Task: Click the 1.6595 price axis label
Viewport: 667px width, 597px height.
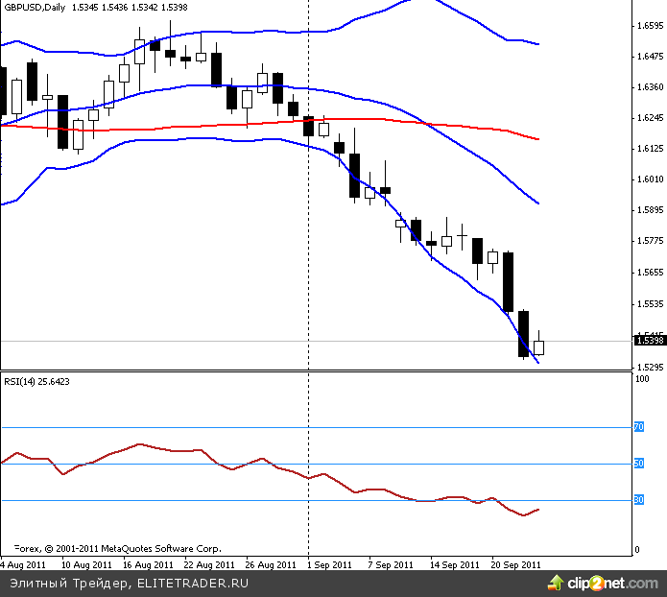Action: (650, 26)
